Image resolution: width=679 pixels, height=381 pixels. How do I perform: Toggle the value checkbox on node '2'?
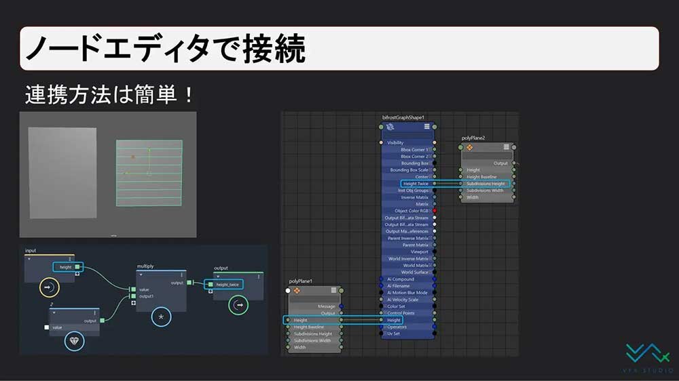click(47, 327)
